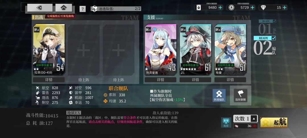Switch to 01 编队 fleet tab
This screenshot has width=307, height=138.
point(267,27)
